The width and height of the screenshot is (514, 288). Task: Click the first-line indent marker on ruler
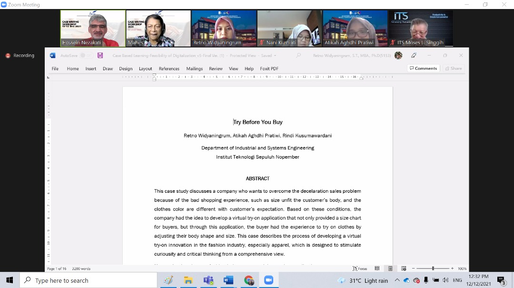(x=154, y=75)
